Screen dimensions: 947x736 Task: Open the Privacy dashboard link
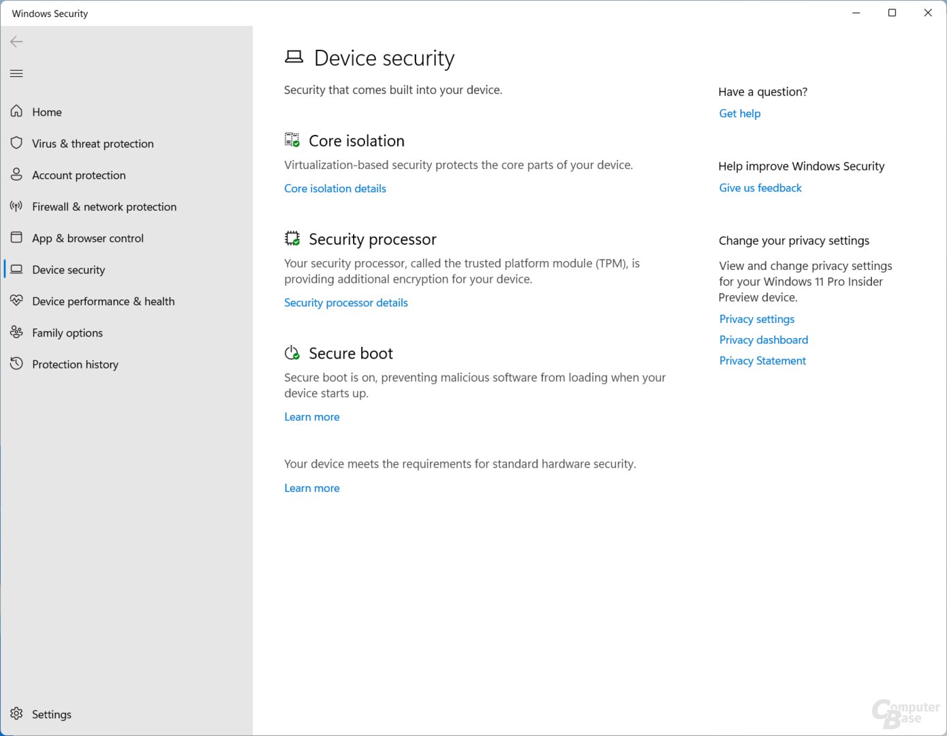tap(764, 340)
